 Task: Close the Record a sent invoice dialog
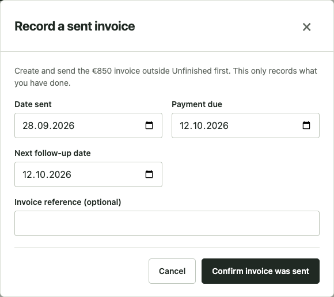point(306,27)
